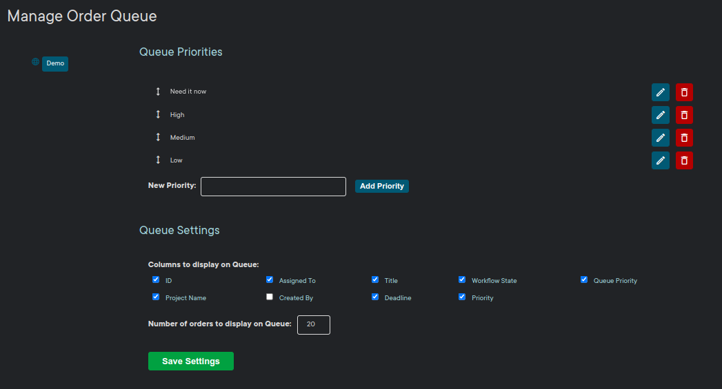This screenshot has height=389, width=722.
Task: Select the Demo workspace tag
Action: 55,63
